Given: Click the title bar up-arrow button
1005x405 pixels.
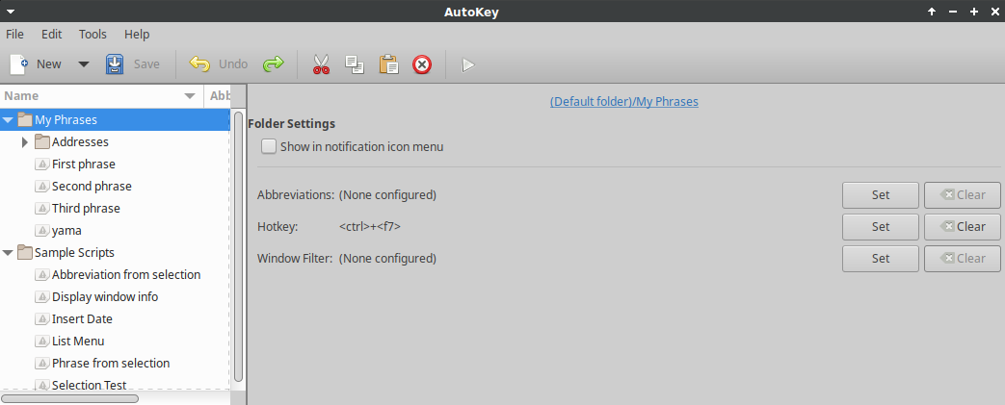Looking at the screenshot, I should [932, 12].
